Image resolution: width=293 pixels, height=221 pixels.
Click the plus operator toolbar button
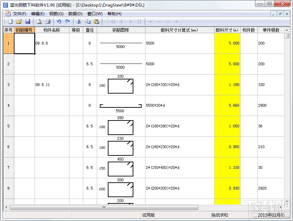click(x=151, y=22)
